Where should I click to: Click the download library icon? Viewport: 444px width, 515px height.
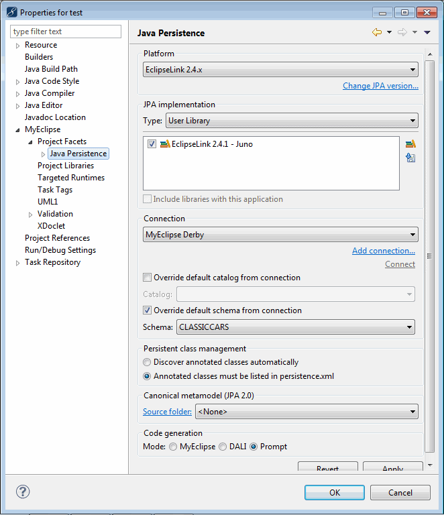pyautogui.click(x=410, y=158)
